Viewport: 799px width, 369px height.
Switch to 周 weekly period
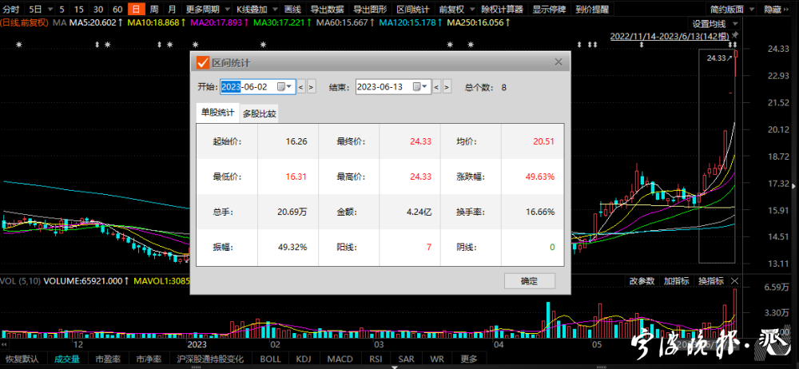(x=154, y=10)
